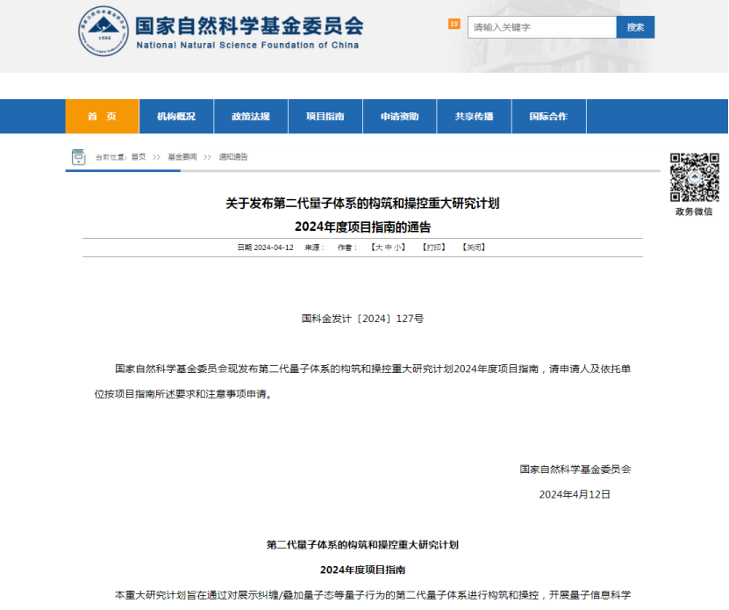Click the breadcrumb location icon
Image resolution: width=729 pixels, height=610 pixels.
tap(78, 157)
